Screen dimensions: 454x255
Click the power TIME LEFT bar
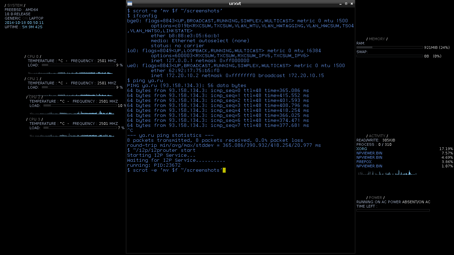[393, 210]
